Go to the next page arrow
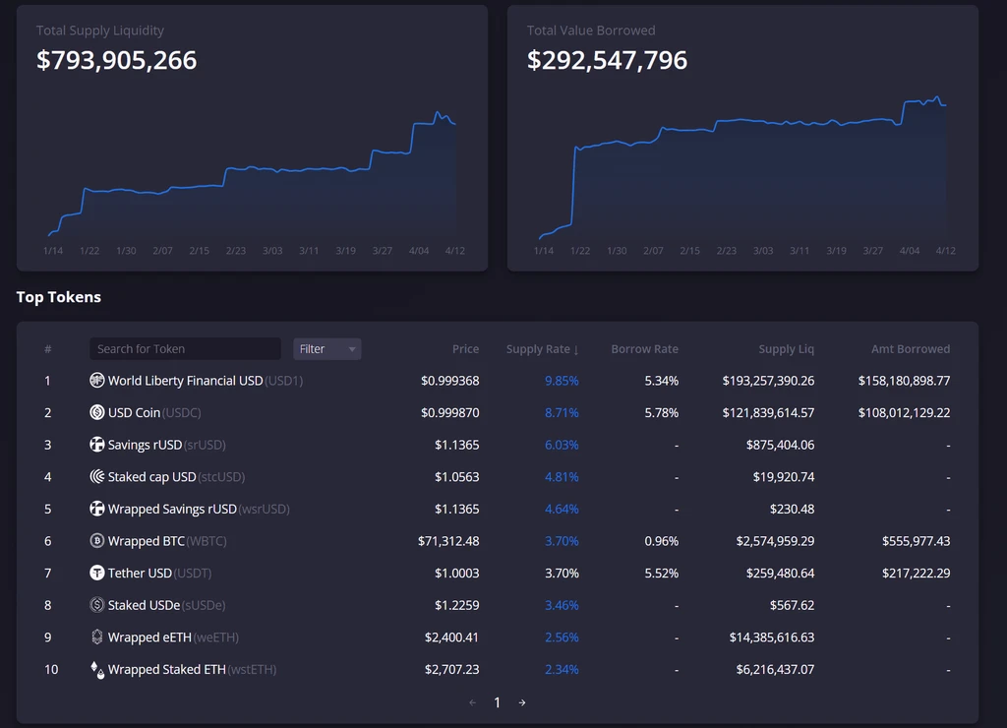The height and width of the screenshot is (728, 1007). coord(522,703)
